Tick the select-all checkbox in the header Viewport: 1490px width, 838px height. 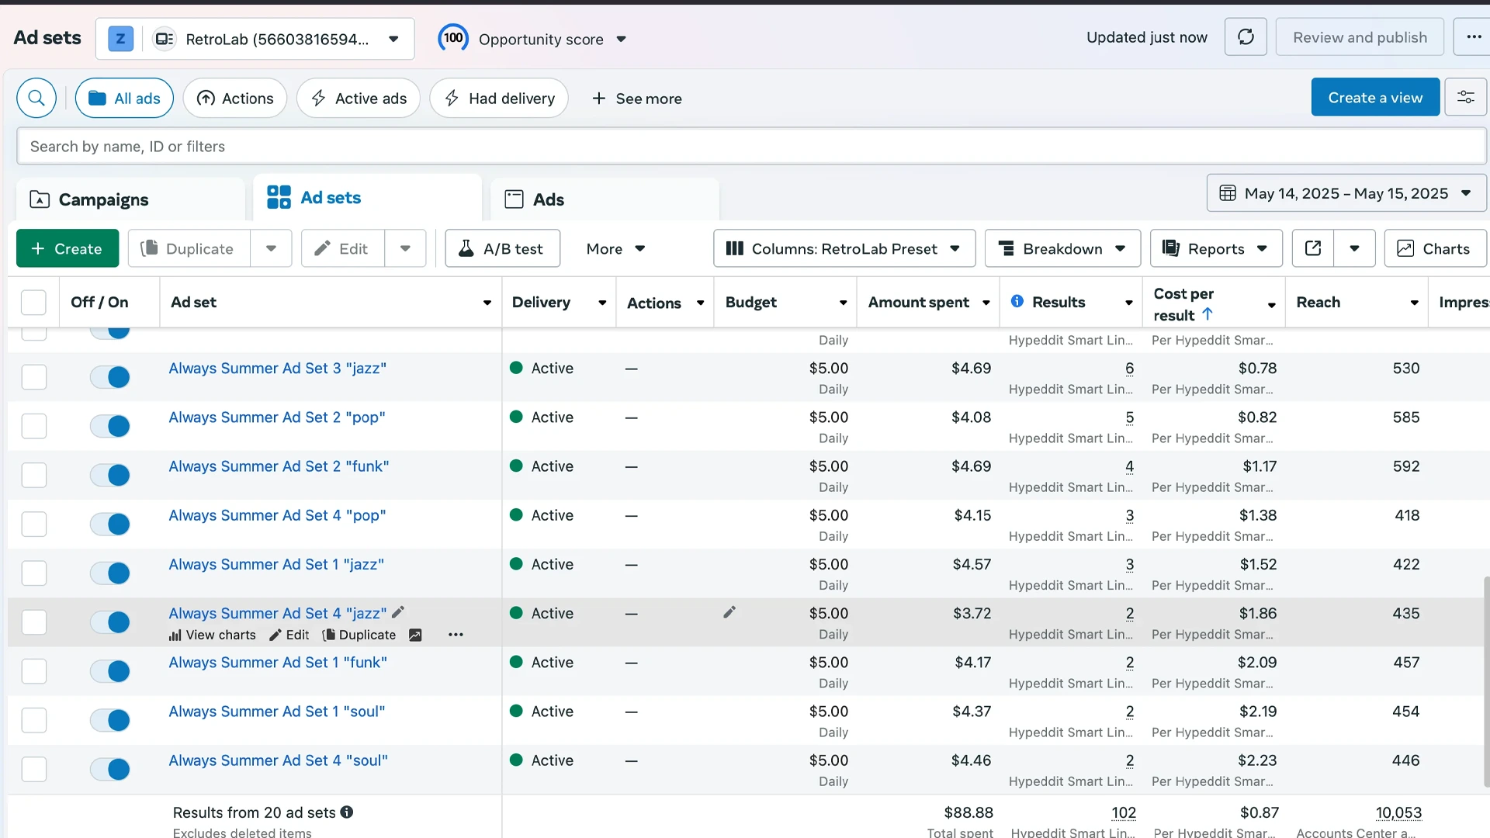(33, 302)
